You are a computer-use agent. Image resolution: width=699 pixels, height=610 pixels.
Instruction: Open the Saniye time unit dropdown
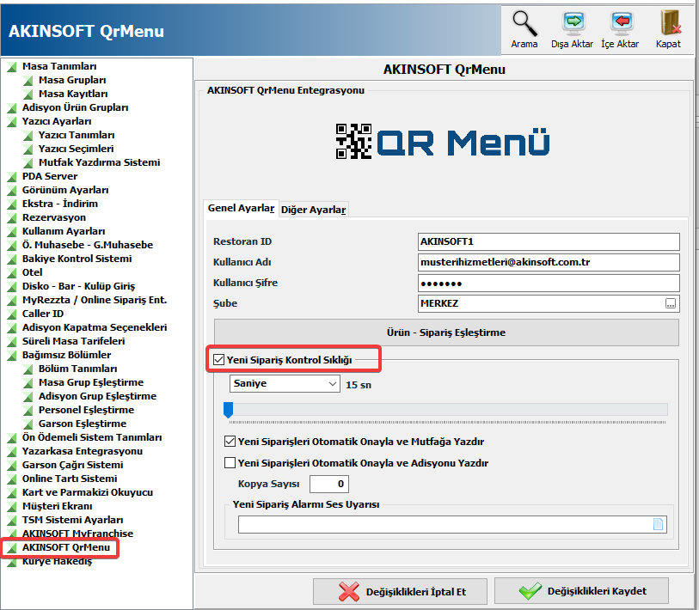[x=285, y=384]
